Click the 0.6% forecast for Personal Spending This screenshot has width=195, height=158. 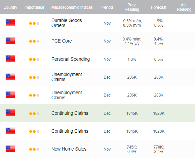[159, 59]
